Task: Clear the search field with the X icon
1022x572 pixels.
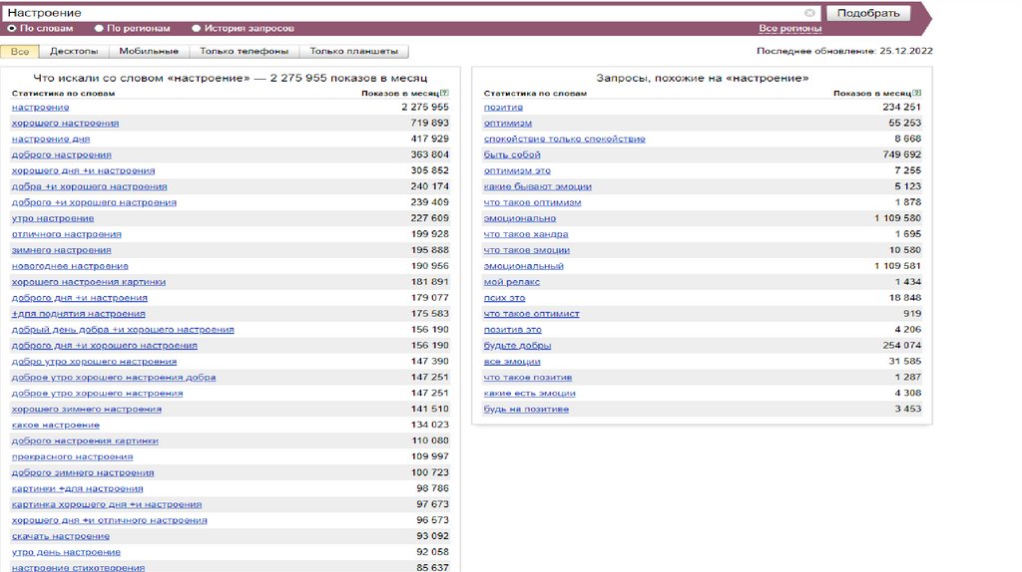Action: click(809, 13)
